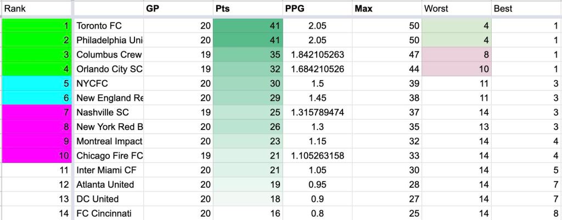Image resolution: width=562 pixels, height=220 pixels.
Task: Select Orlando City's Worst cell showing 10
Action: pyautogui.click(x=456, y=69)
